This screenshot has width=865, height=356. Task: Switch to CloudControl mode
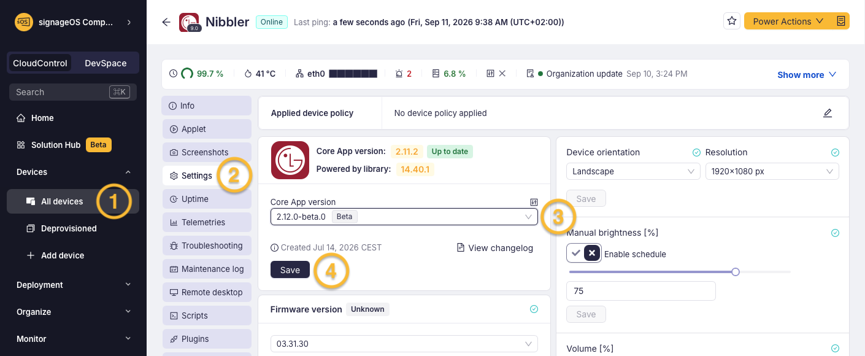tap(40, 63)
